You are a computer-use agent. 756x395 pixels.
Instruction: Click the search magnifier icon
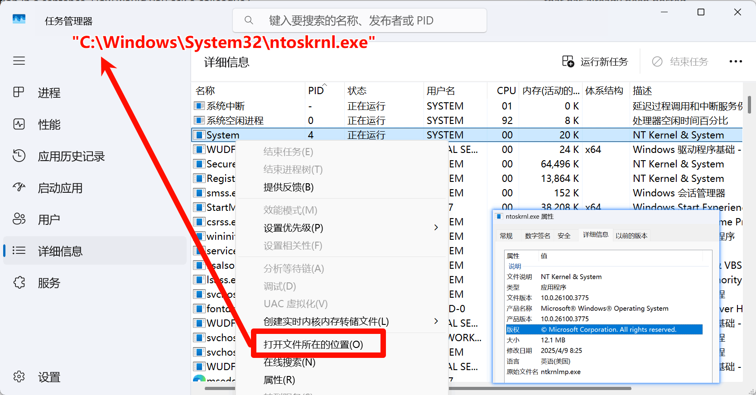pos(249,20)
